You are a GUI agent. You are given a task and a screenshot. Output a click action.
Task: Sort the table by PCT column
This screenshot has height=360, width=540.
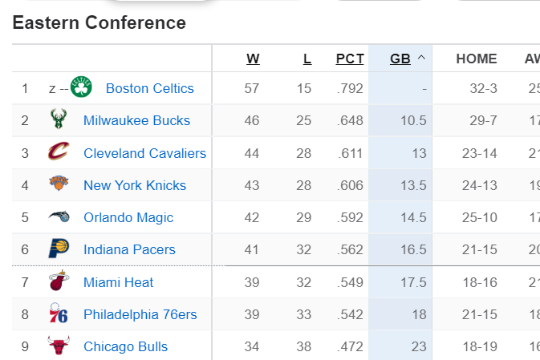point(350,59)
